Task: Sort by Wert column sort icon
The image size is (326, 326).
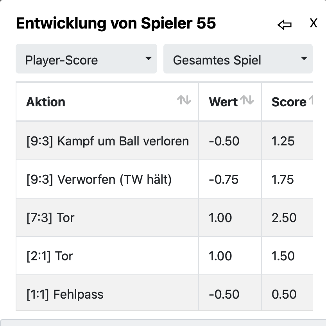Action: pos(247,100)
